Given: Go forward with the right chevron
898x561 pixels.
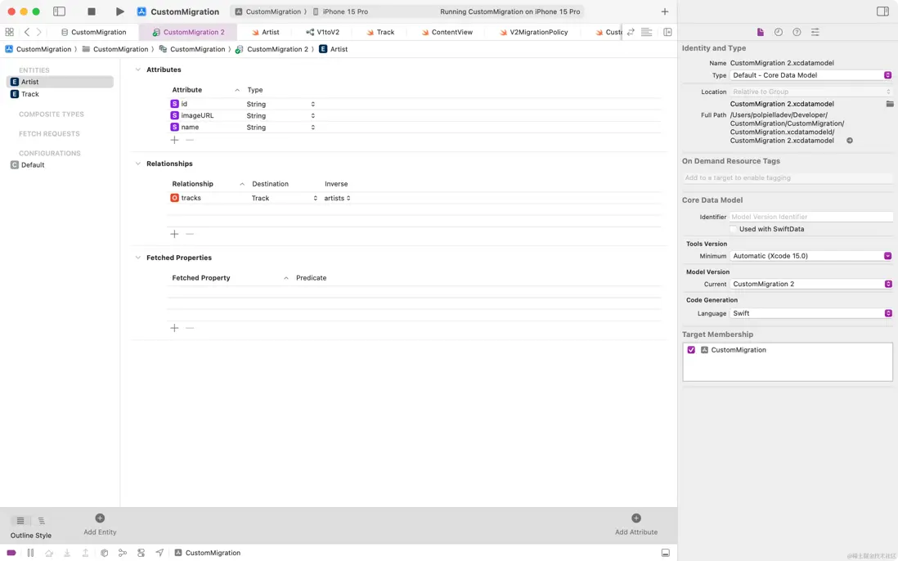Looking at the screenshot, I should (39, 32).
